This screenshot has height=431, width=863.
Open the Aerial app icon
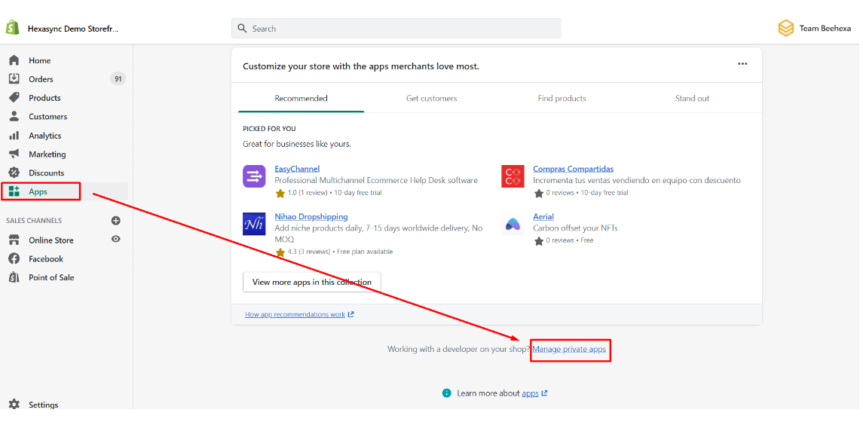[513, 224]
